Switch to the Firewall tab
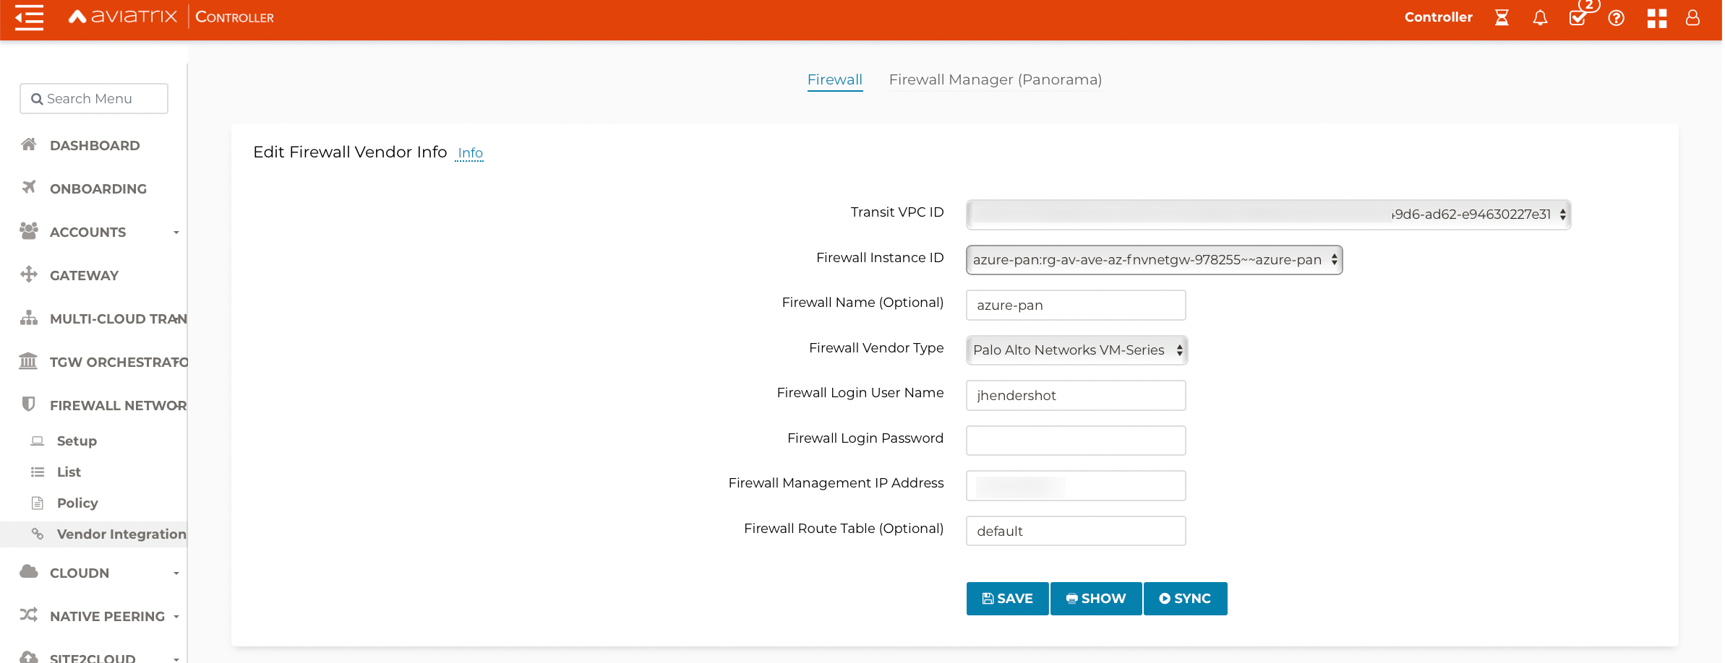Image resolution: width=1725 pixels, height=663 pixels. [834, 79]
